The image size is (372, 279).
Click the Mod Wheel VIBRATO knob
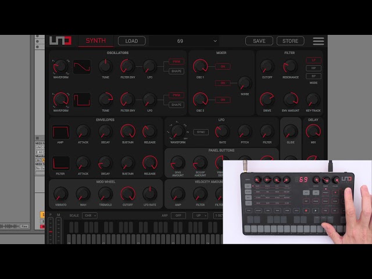[60, 194]
